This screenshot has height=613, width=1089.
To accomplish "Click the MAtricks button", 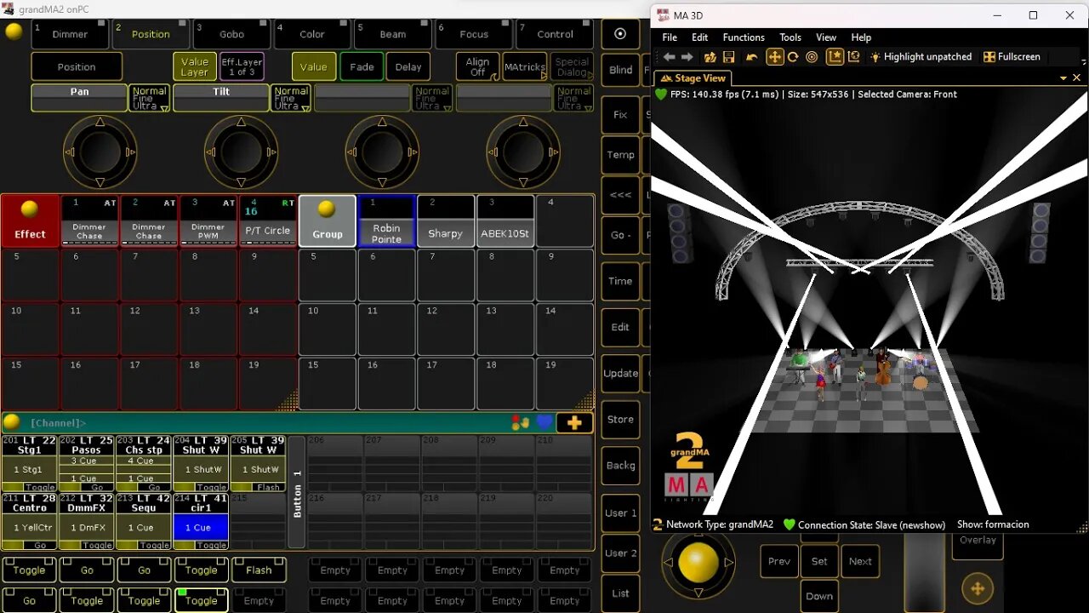I will (x=525, y=66).
